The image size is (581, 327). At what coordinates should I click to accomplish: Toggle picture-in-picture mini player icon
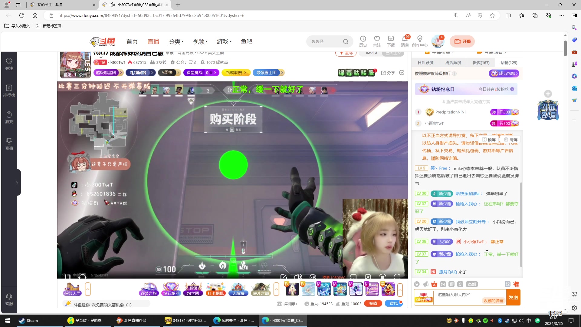pyautogui.click(x=353, y=277)
